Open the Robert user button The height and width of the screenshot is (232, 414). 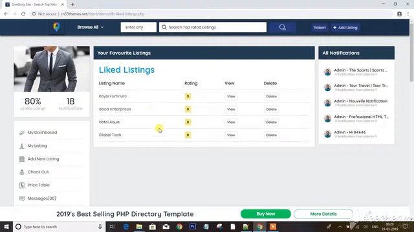pyautogui.click(x=320, y=28)
